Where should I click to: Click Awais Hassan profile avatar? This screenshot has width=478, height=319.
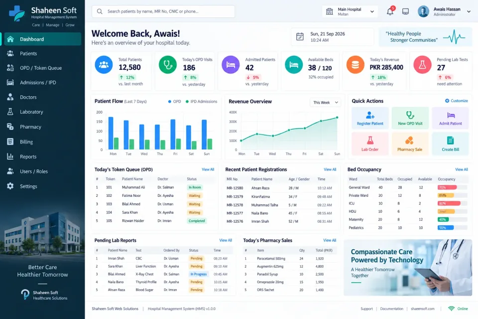click(423, 11)
